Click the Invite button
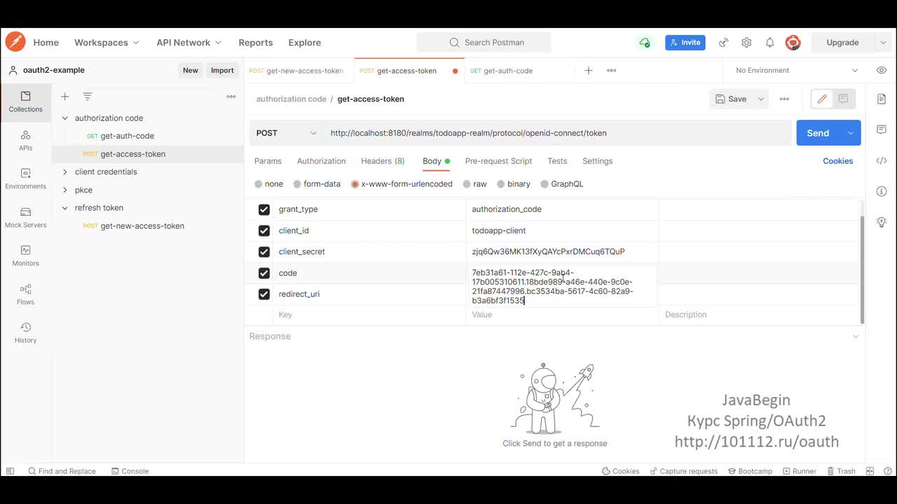 [x=685, y=43]
